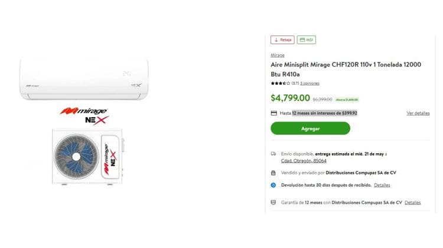Open the 3 opiniones reviews link
Image resolution: width=443 pixels, height=248 pixels.
pos(310,84)
